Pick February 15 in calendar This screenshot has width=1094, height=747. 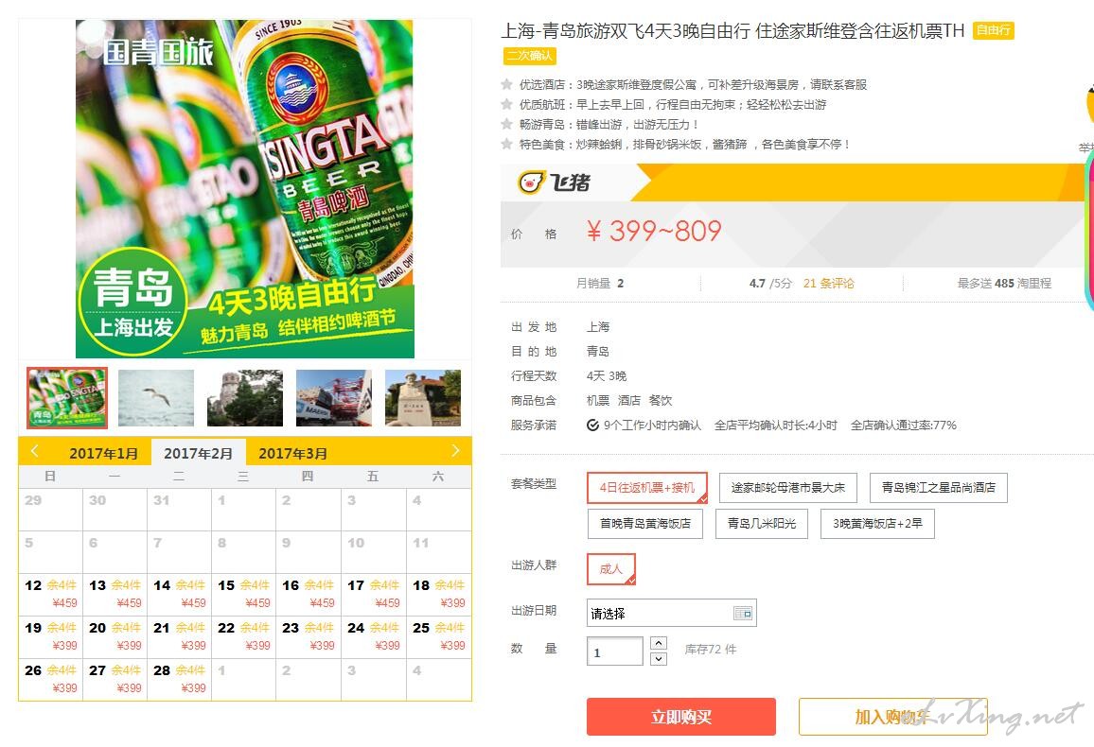click(x=243, y=595)
